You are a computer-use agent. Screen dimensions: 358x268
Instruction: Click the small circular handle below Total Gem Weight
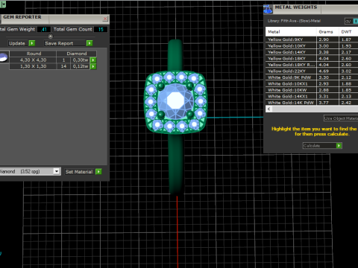(x=51, y=36)
